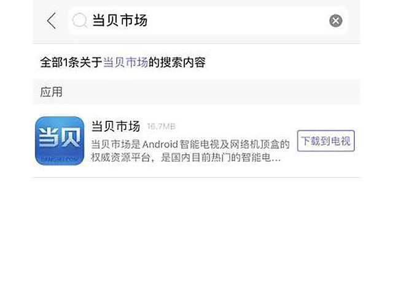Viewport: 393px width, 294px height.
Task: Click the 智能电视及网络机顶盒 phrase in the description
Action: (229, 145)
